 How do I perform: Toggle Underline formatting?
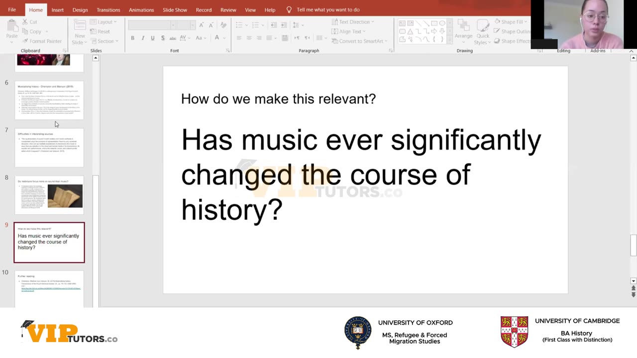point(153,38)
